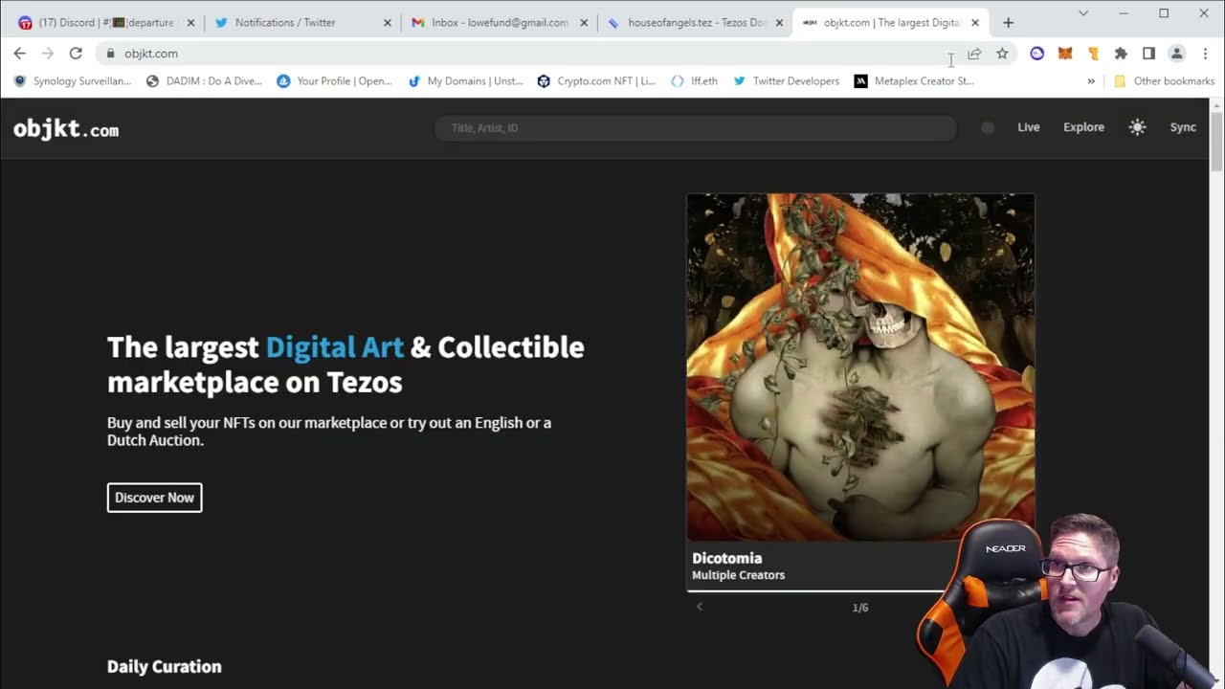
Task: Open the Twitter Developers bookmark
Action: (786, 81)
